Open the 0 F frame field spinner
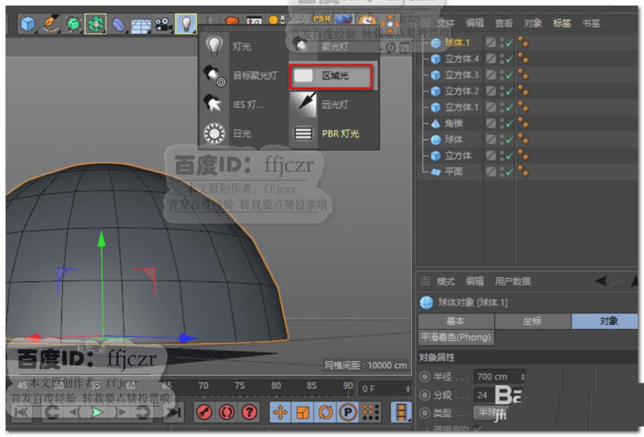 (408, 389)
